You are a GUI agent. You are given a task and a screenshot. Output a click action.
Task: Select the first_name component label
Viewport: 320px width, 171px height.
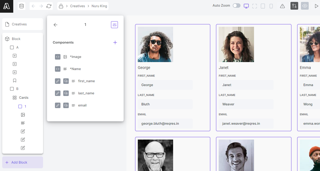tap(86, 81)
